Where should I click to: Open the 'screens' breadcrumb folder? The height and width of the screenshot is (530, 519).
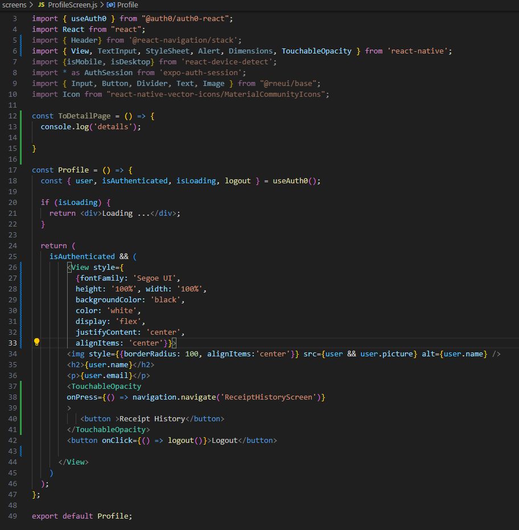tap(14, 5)
